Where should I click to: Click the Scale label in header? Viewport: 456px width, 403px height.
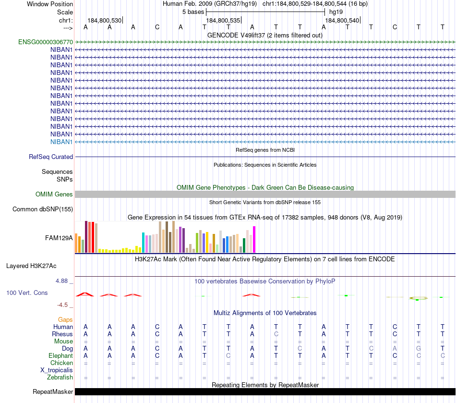click(65, 12)
